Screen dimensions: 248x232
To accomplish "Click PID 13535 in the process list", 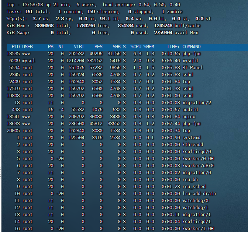I will 13,54.
